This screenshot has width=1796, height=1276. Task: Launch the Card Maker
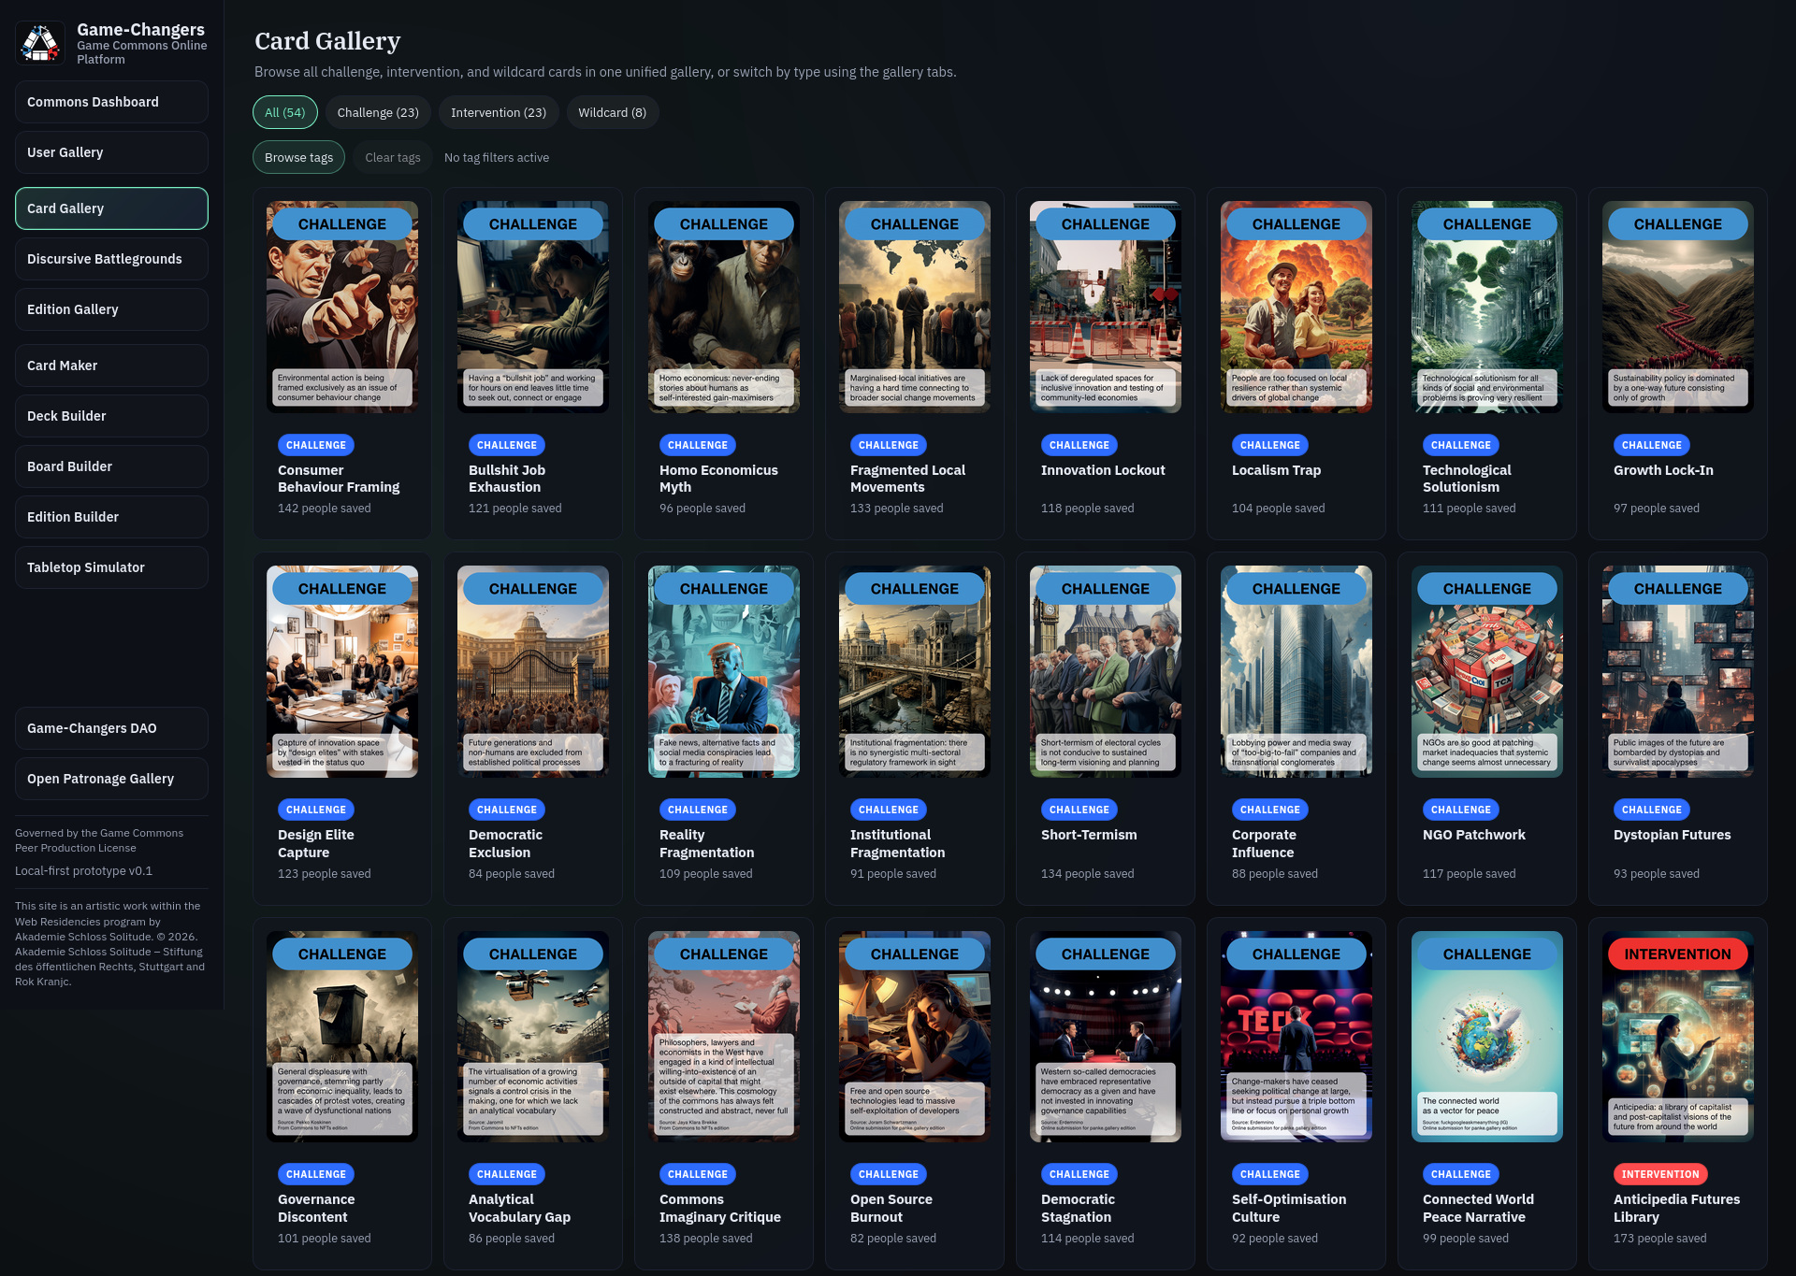(111, 366)
